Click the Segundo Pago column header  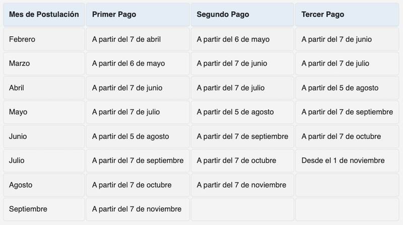tap(242, 15)
